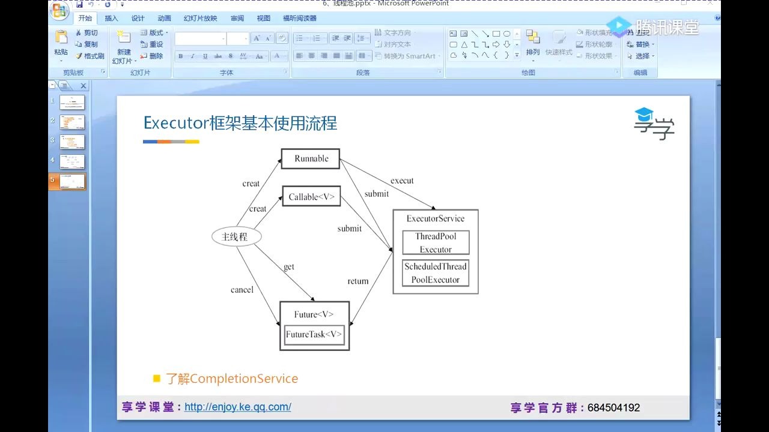Save the presentation from quick access toolbar
This screenshot has width=769, height=432.
pyautogui.click(x=80, y=4)
